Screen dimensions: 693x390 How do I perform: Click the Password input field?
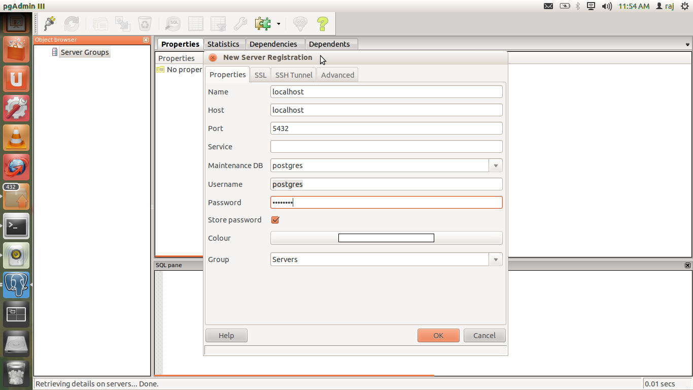pyautogui.click(x=387, y=203)
